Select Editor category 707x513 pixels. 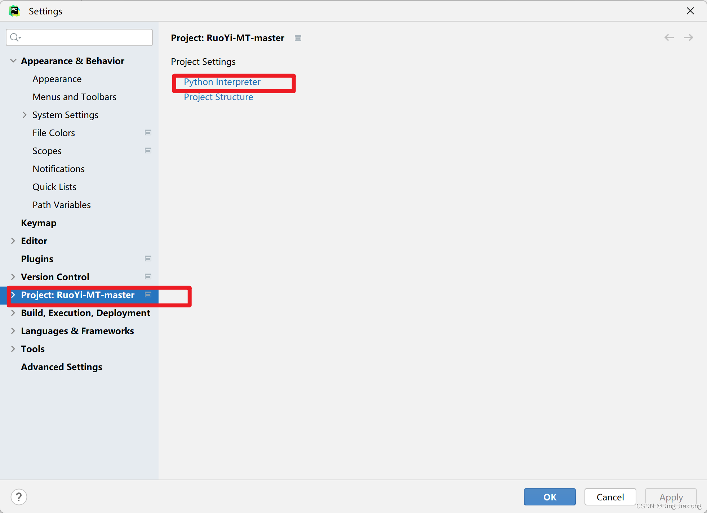click(34, 241)
